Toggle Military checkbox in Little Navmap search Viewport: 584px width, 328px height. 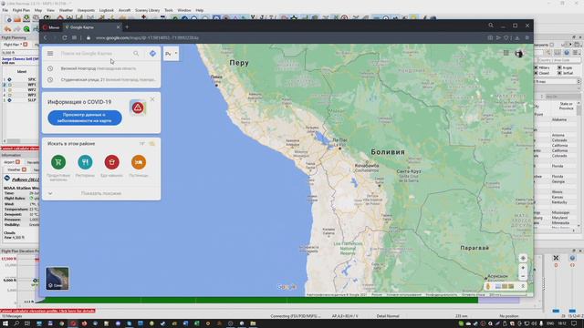coord(537,67)
